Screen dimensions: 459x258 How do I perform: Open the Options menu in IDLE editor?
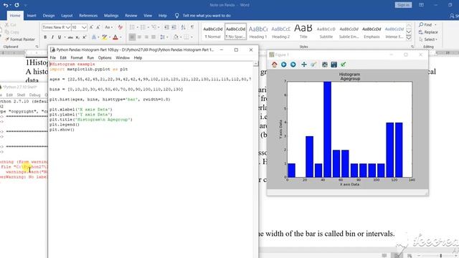tap(105, 58)
